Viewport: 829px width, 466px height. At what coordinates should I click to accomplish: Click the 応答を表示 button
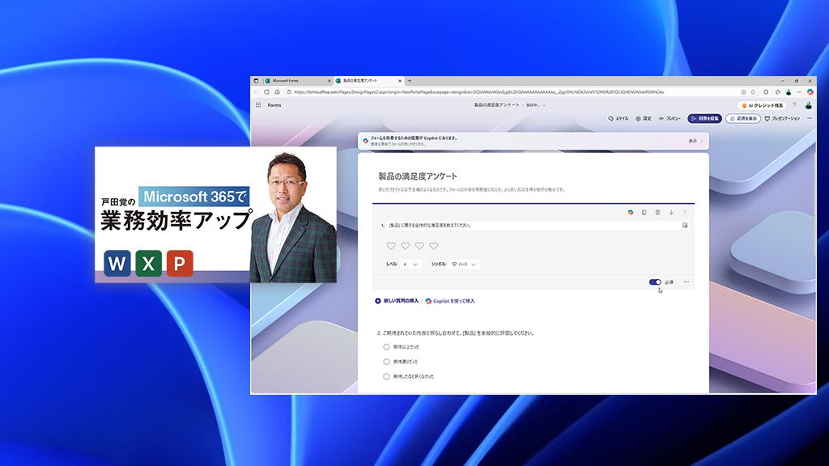click(x=742, y=119)
